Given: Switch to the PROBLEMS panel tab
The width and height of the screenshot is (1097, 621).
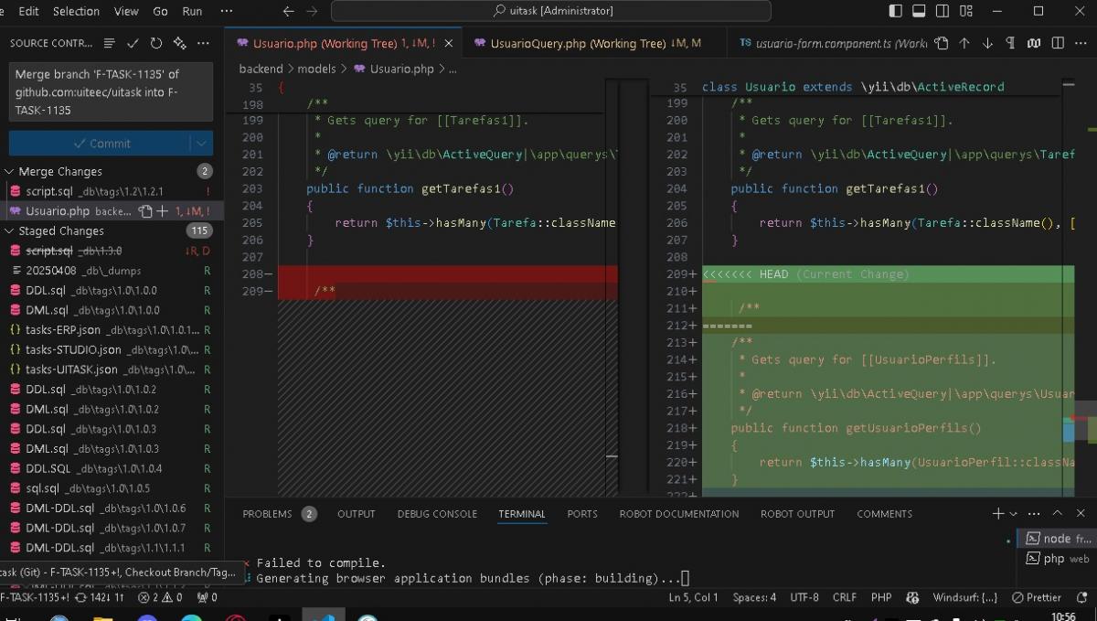Looking at the screenshot, I should [267, 514].
